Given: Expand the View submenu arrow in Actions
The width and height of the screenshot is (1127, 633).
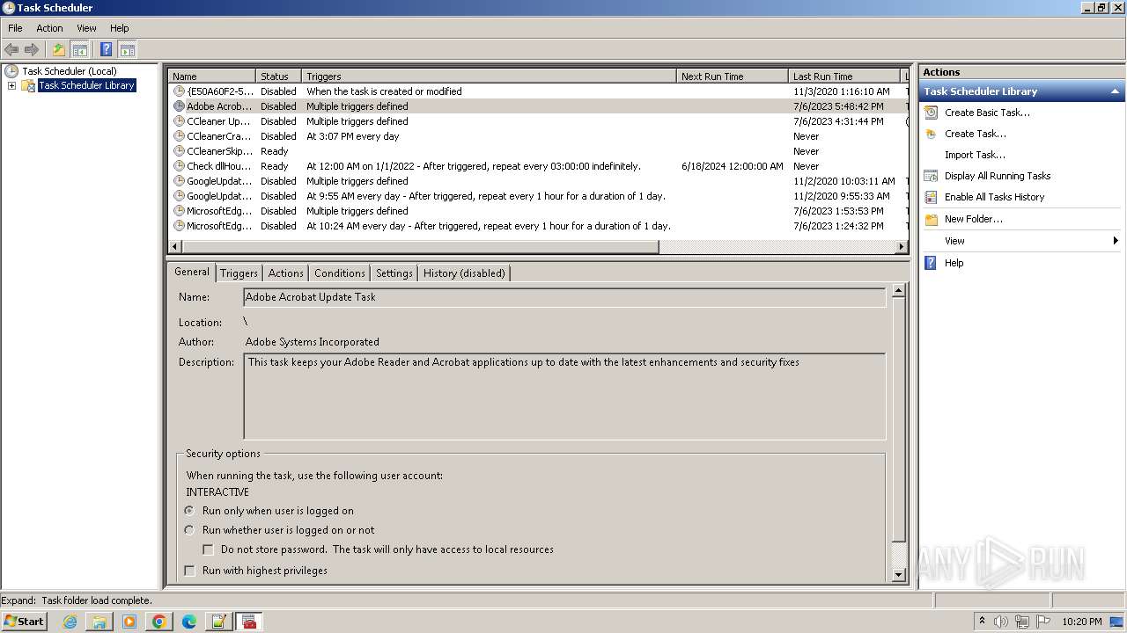Looking at the screenshot, I should pyautogui.click(x=1116, y=241).
